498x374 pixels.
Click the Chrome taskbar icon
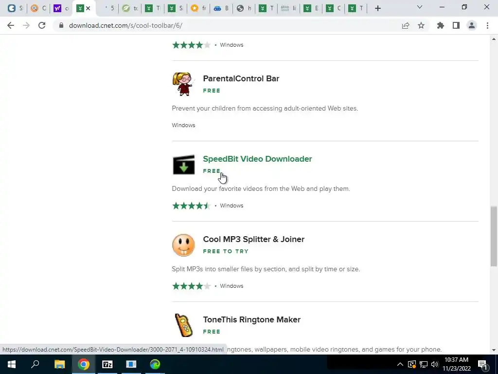[84, 364]
